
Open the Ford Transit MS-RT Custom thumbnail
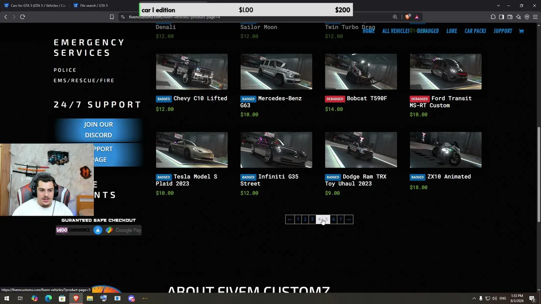(445, 72)
